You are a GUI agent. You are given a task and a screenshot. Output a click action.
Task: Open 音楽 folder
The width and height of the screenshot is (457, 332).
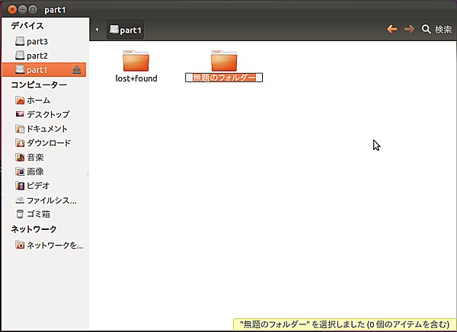pyautogui.click(x=44, y=158)
